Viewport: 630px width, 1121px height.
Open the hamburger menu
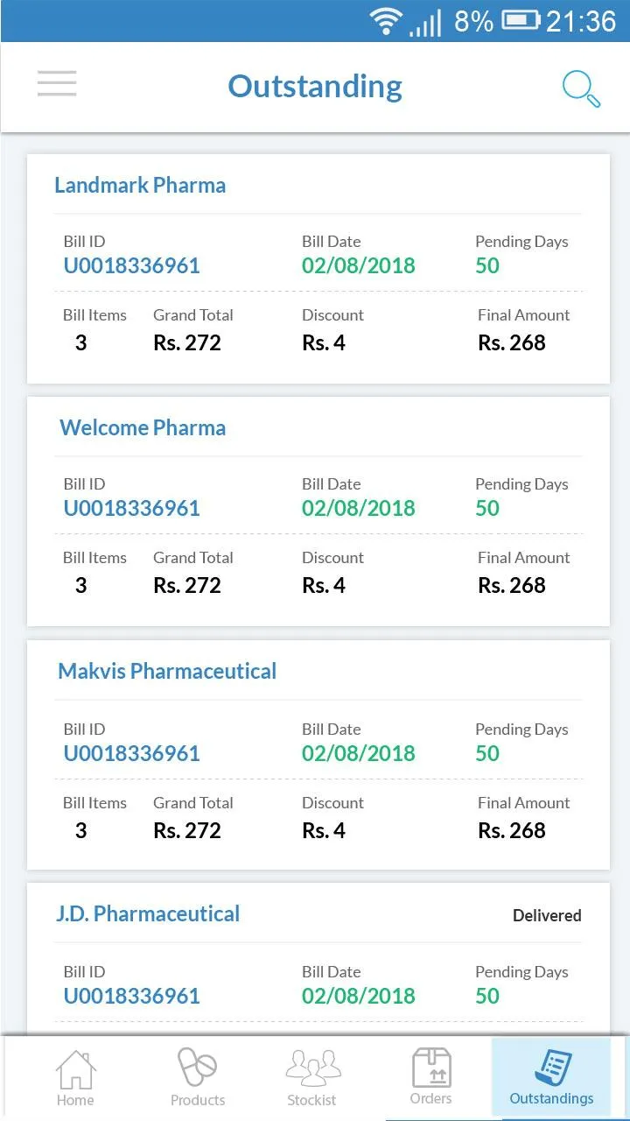57,82
